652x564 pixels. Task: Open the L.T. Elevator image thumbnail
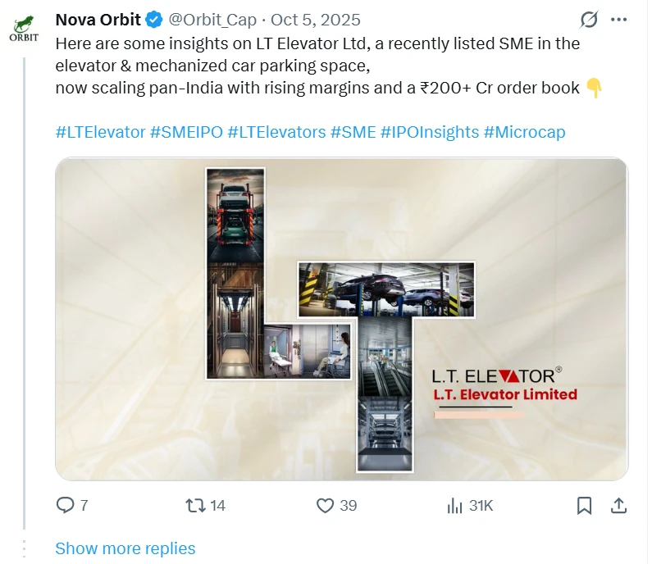(341, 319)
